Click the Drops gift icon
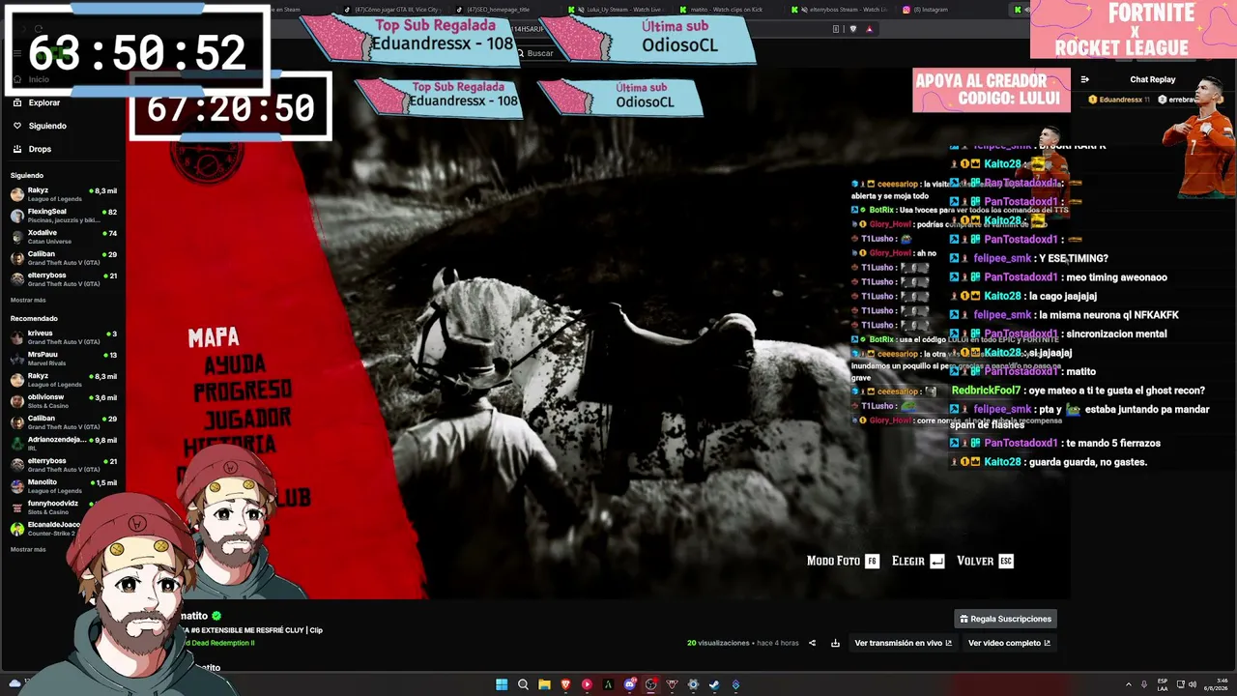 (x=17, y=149)
